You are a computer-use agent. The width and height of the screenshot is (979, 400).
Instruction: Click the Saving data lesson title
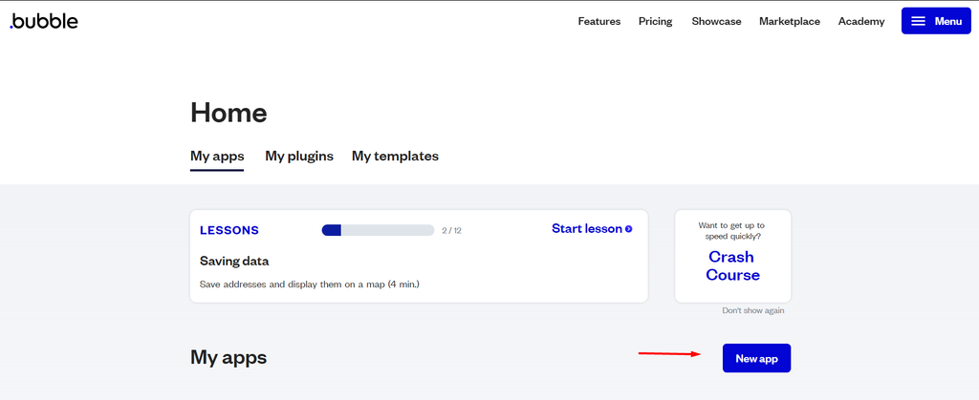(234, 261)
